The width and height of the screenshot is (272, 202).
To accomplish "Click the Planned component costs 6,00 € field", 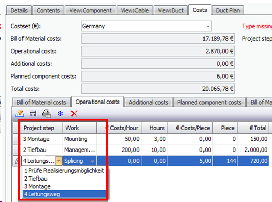I will [158, 76].
